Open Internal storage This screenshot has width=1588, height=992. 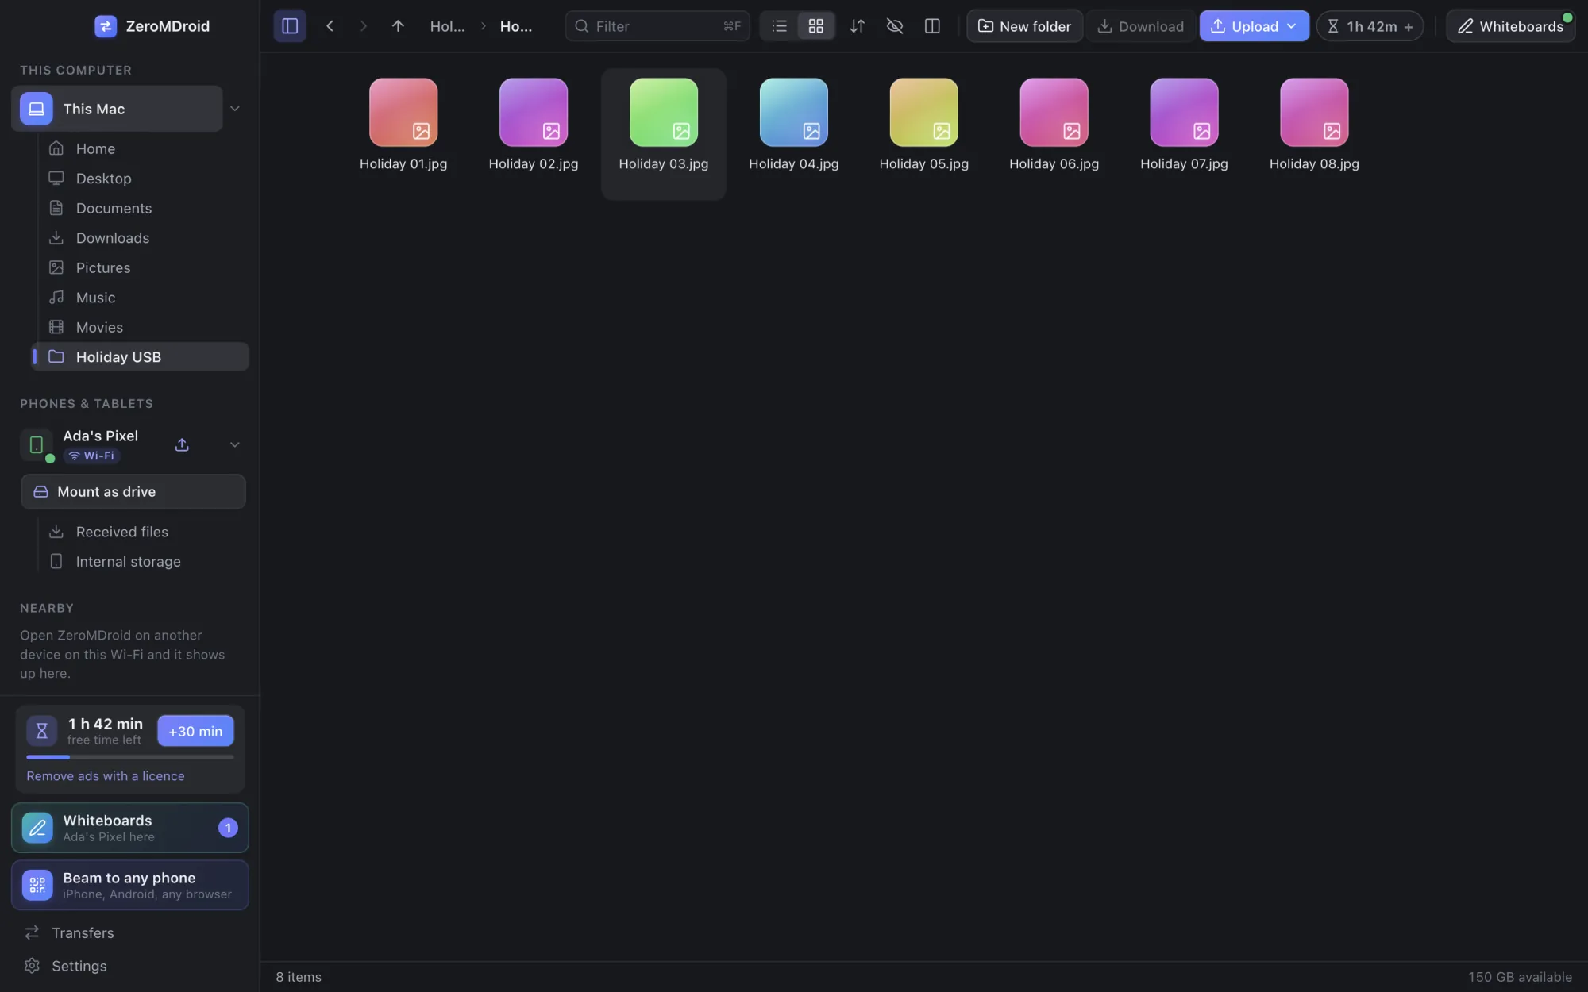click(x=140, y=562)
